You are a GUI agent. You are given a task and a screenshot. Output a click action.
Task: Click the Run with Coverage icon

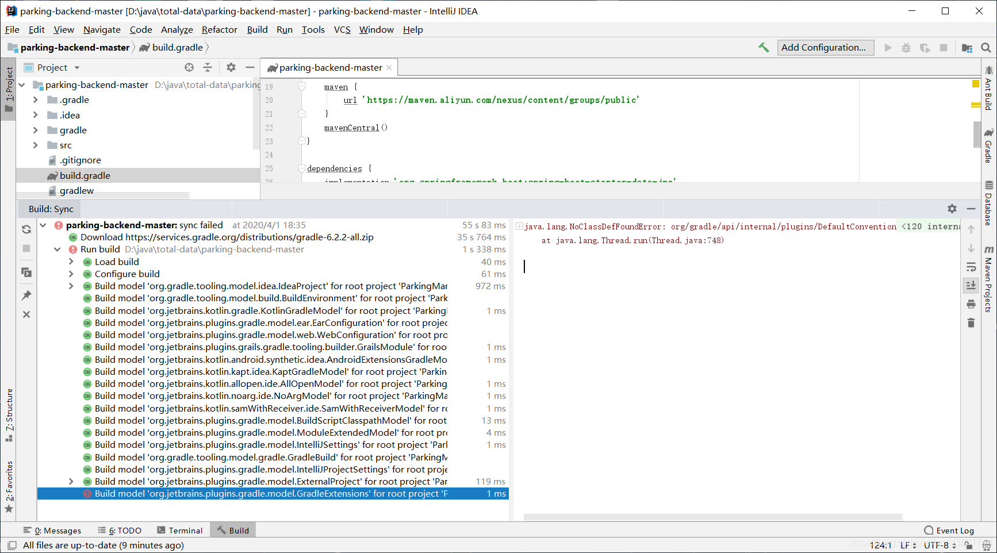[925, 48]
